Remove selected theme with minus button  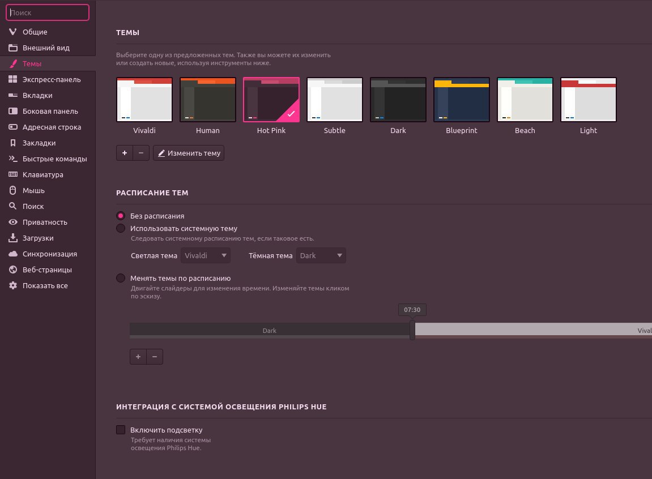[x=141, y=153]
